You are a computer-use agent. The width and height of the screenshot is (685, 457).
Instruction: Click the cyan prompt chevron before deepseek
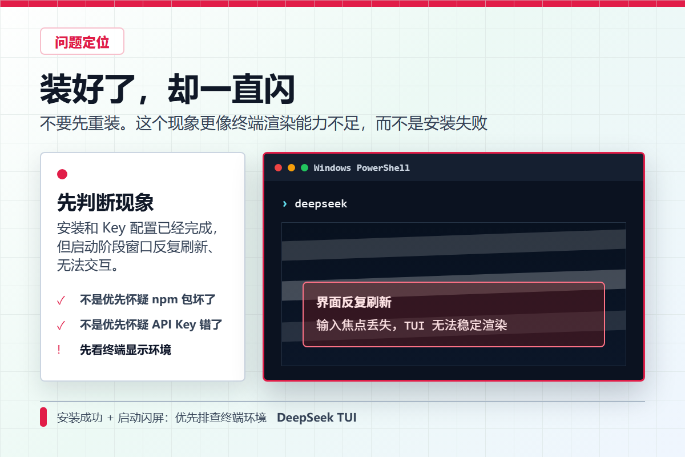click(x=284, y=204)
